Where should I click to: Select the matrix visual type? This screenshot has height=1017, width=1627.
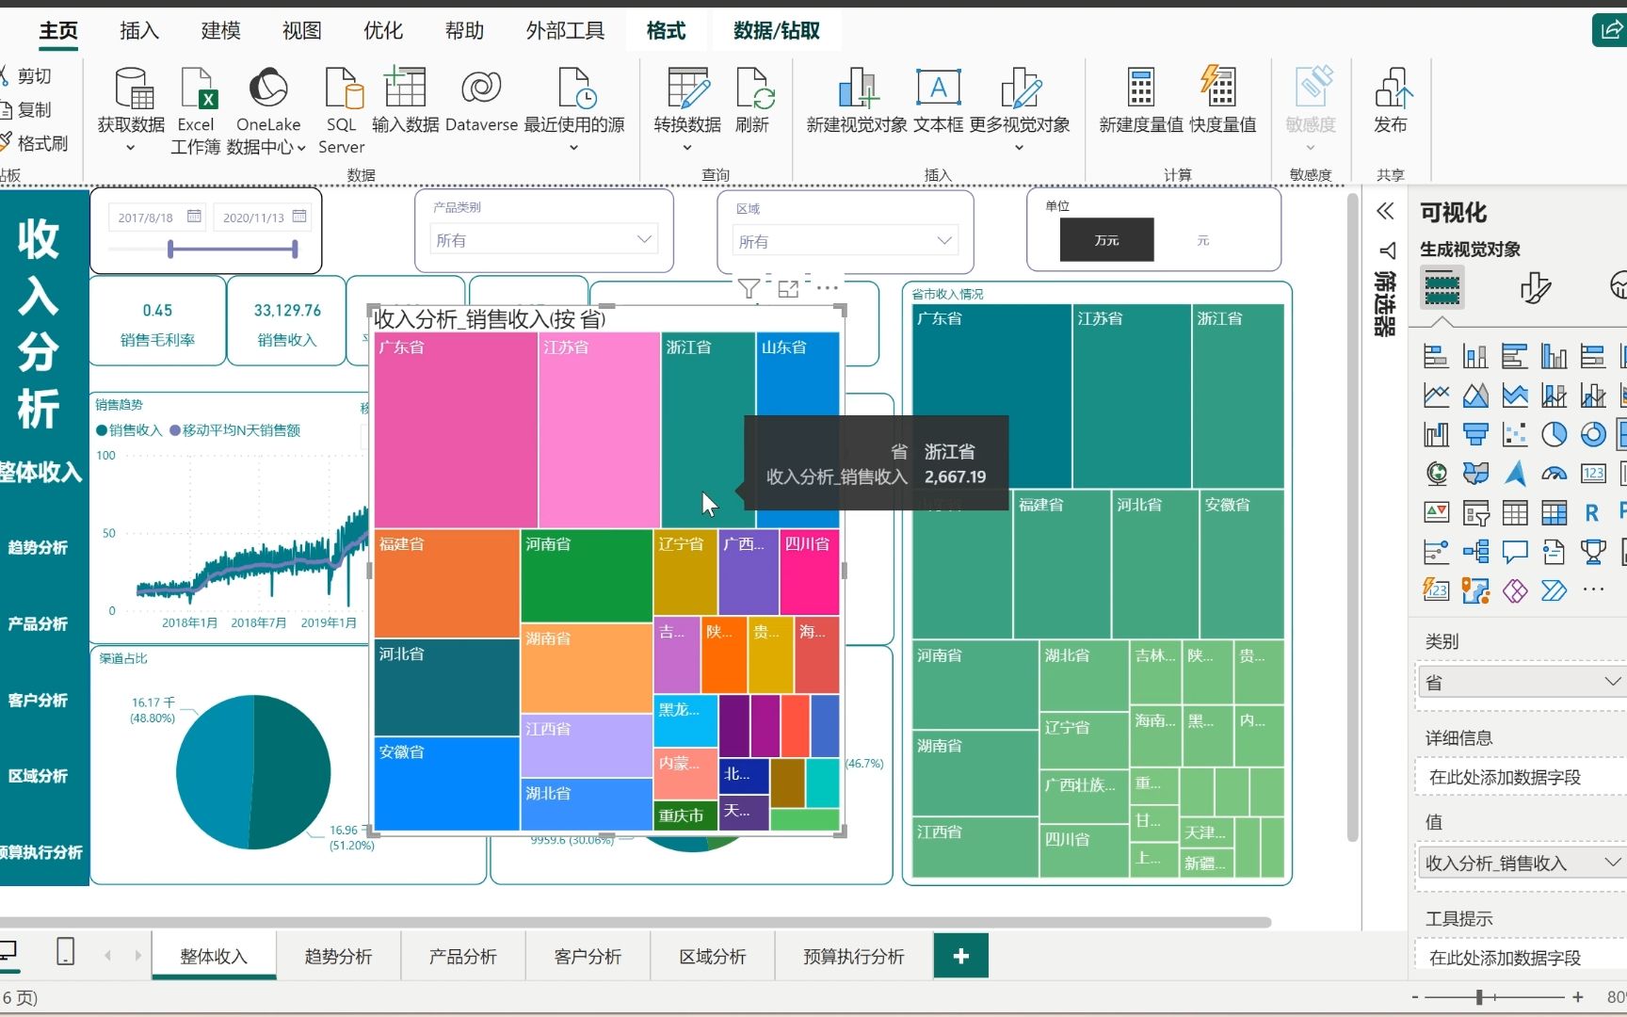[x=1555, y=512]
